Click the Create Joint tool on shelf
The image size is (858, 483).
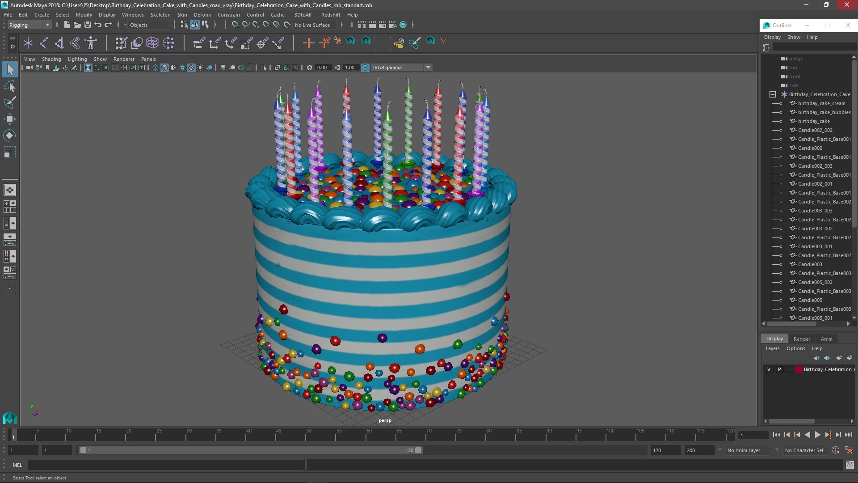point(44,43)
